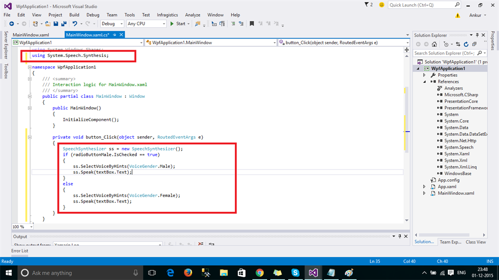Image resolution: width=499 pixels, height=280 pixels.
Task: Click the Navigate Backward toolbar arrow
Action: 12,23
